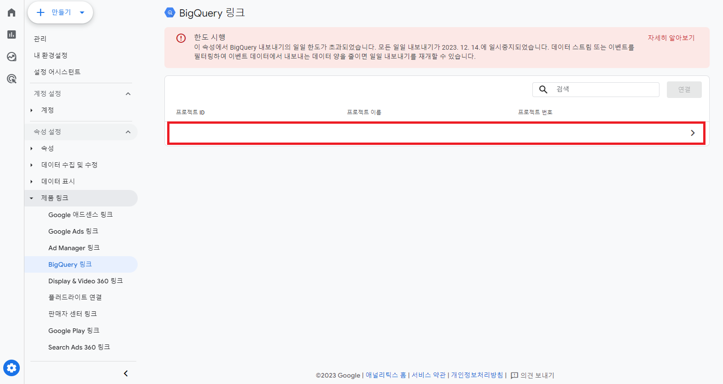Open Display & Video 360 링크

coord(86,281)
